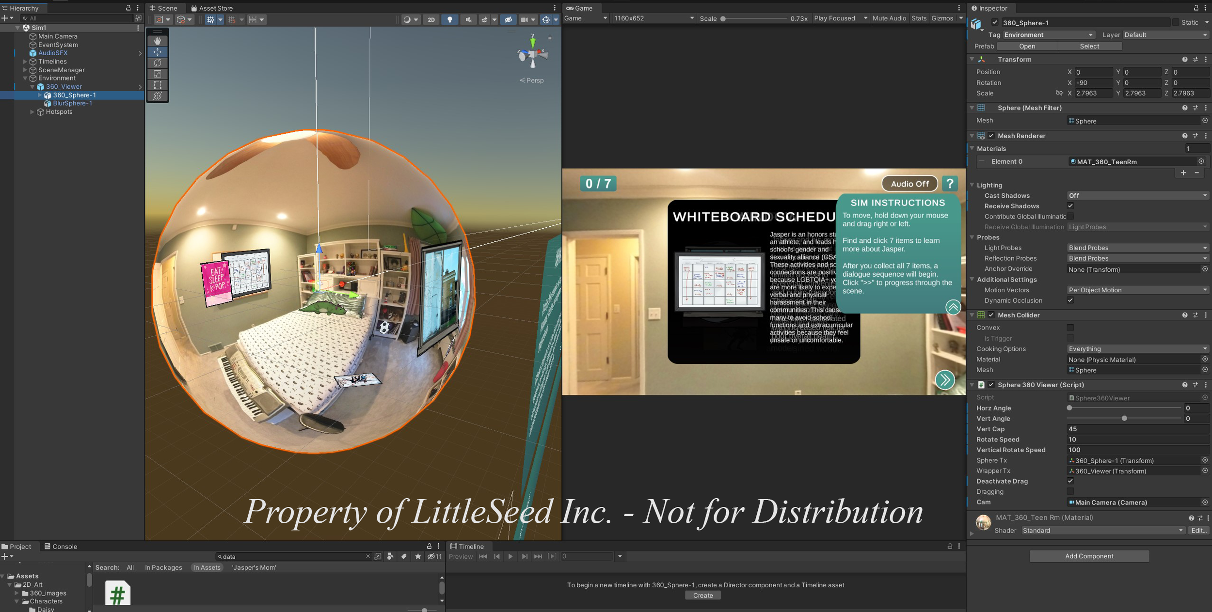This screenshot has width=1212, height=612.
Task: Click the Add Component button
Action: pyautogui.click(x=1089, y=556)
